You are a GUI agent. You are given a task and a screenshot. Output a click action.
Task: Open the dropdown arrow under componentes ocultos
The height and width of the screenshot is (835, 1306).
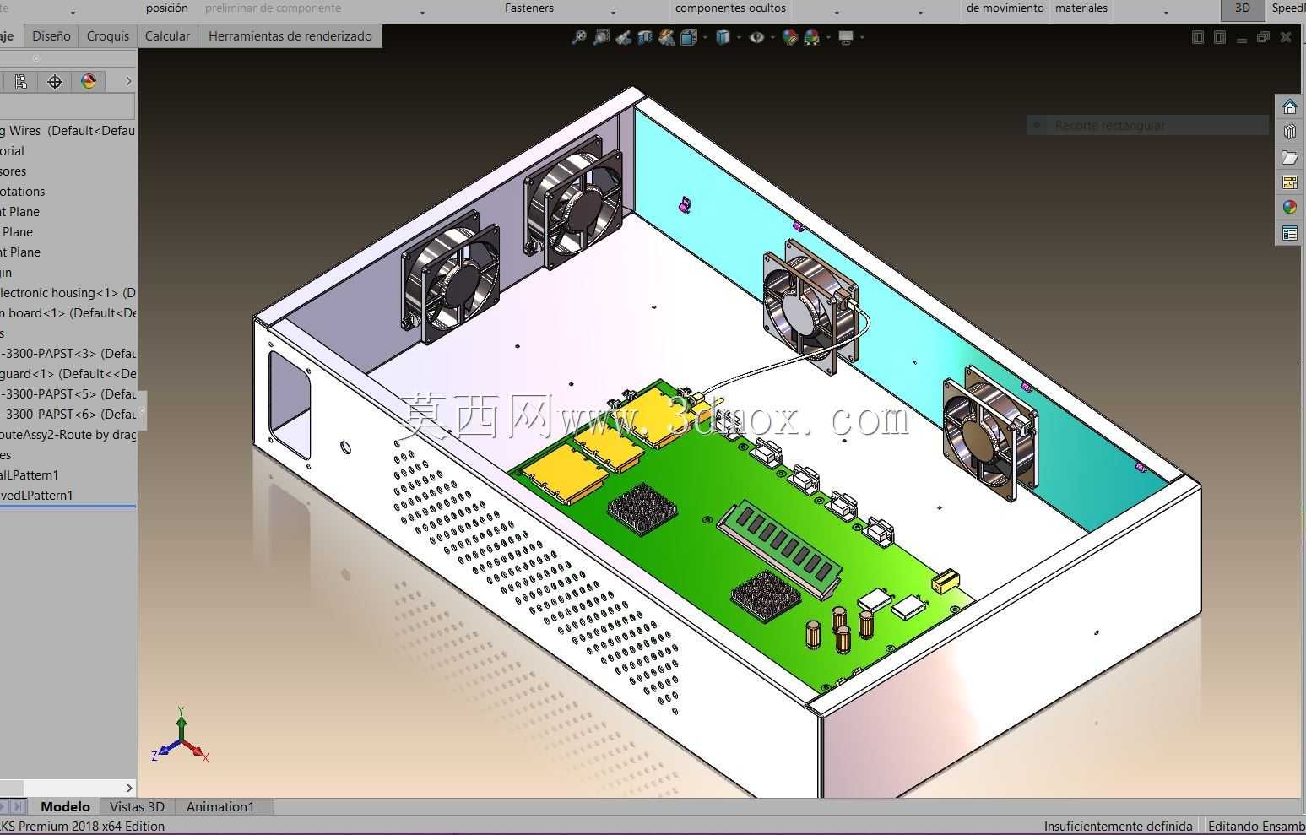click(837, 13)
